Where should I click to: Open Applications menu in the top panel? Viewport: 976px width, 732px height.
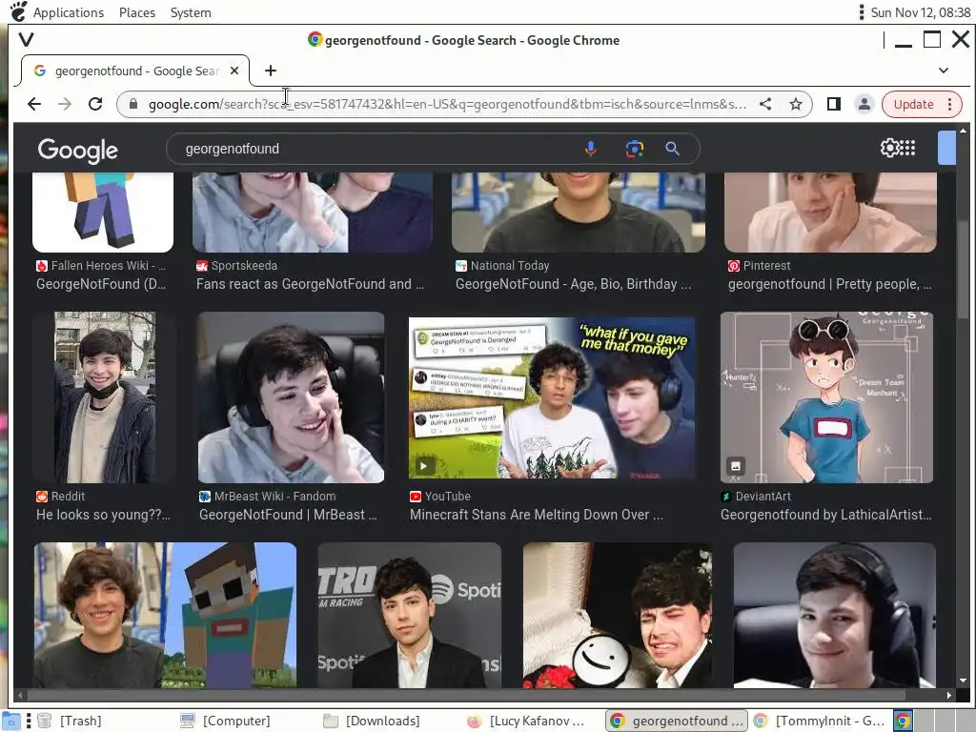(68, 12)
